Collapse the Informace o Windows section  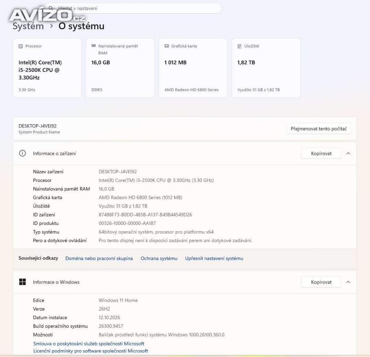click(348, 282)
